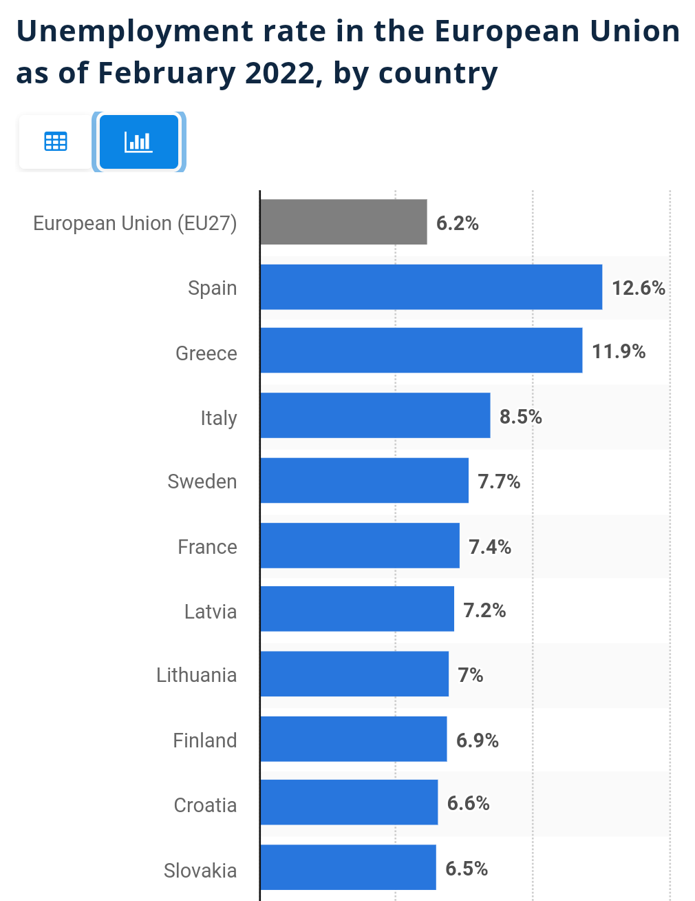
Task: Select the bar chart view icon
Action: point(138,142)
